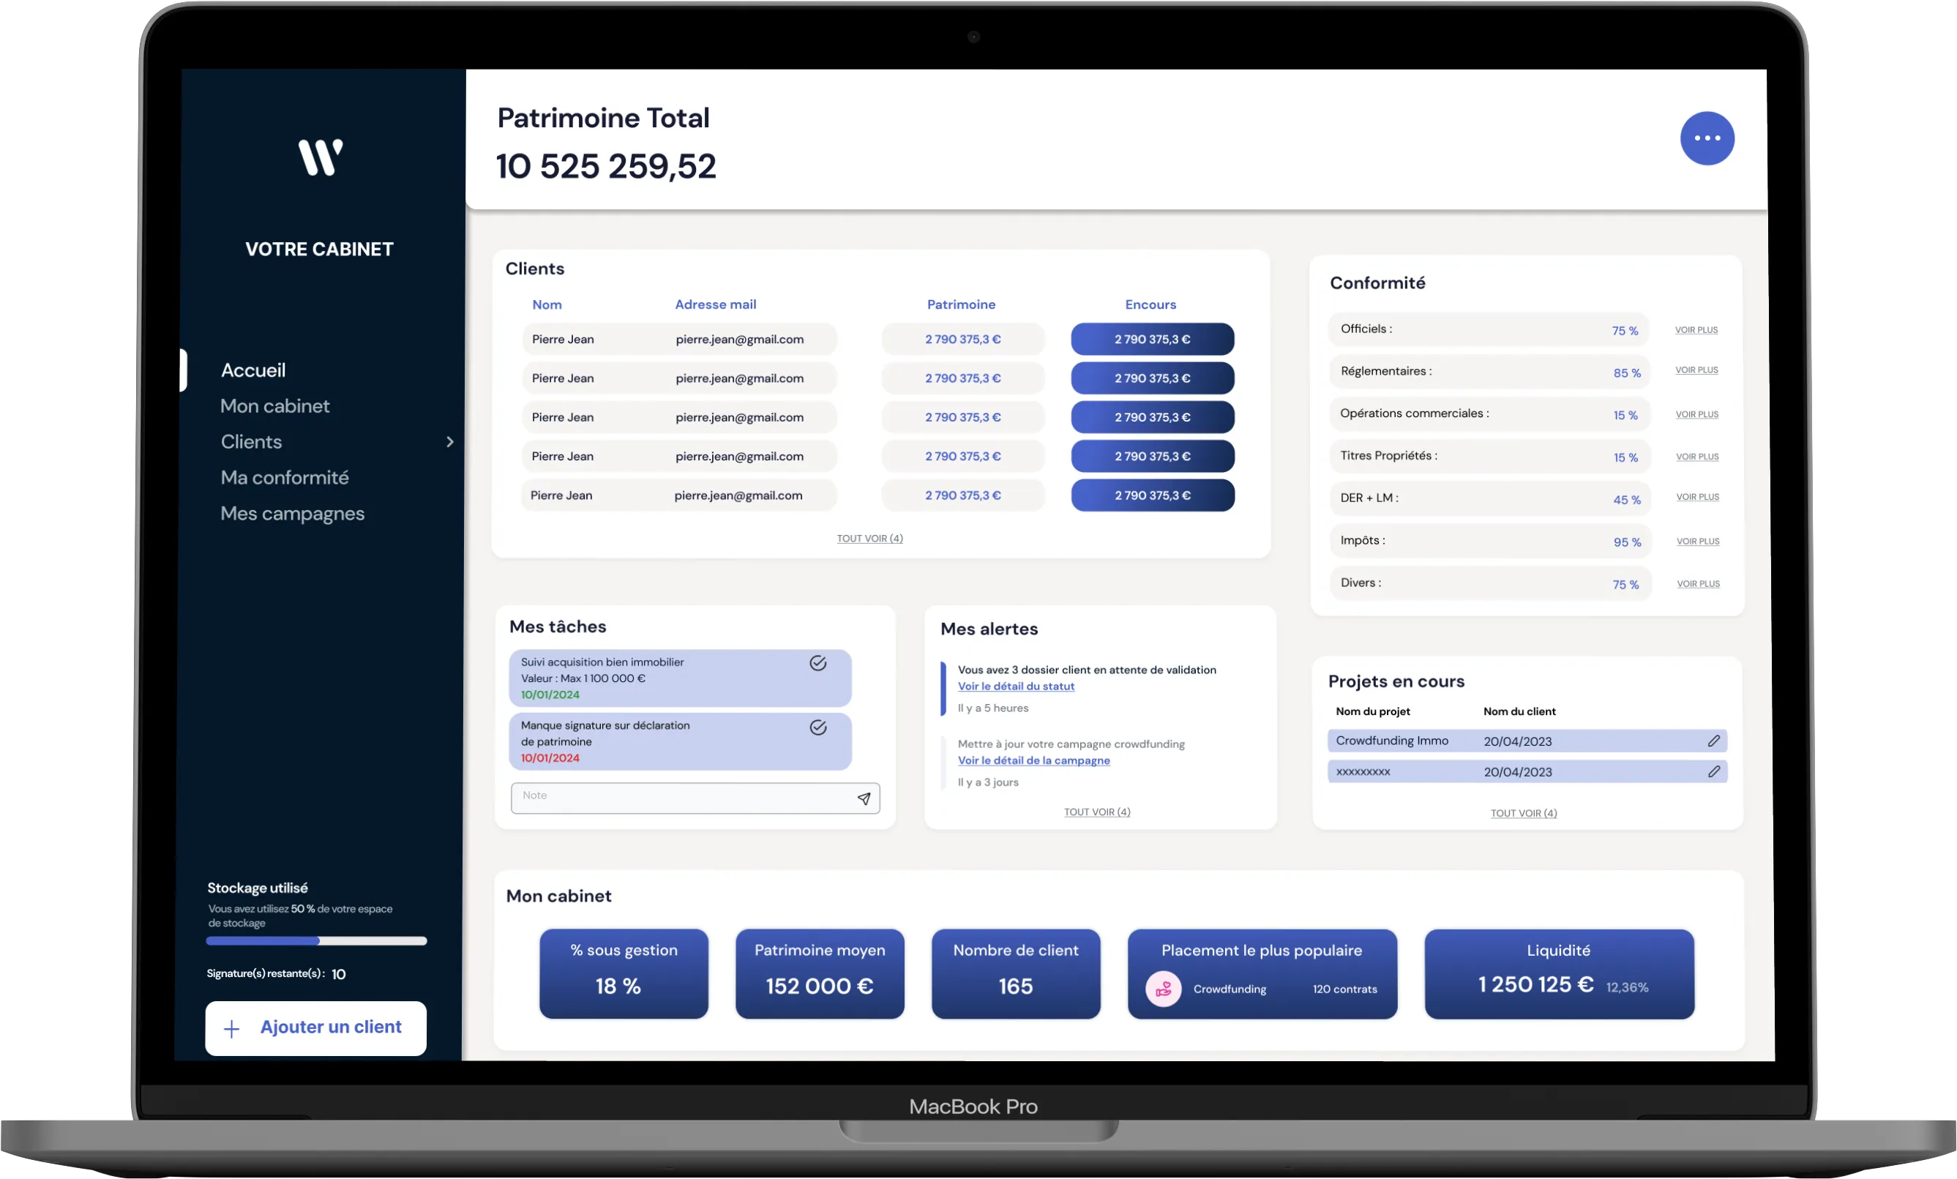
Task: Click the Patrimoine column header
Action: tap(961, 304)
